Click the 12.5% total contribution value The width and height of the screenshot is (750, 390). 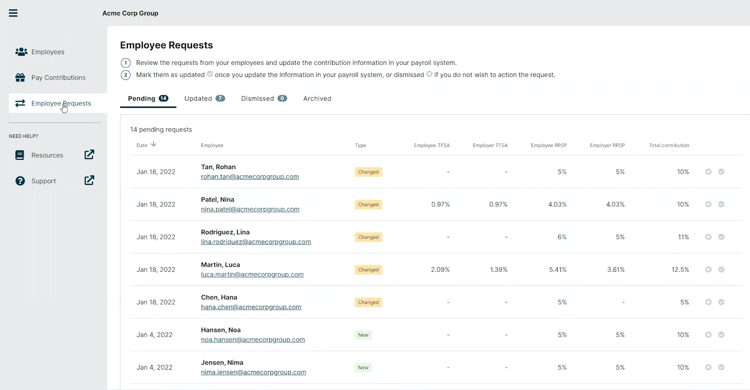(x=680, y=270)
